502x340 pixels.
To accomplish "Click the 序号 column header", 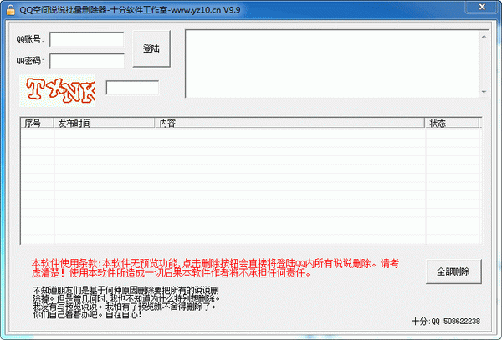I will point(37,124).
